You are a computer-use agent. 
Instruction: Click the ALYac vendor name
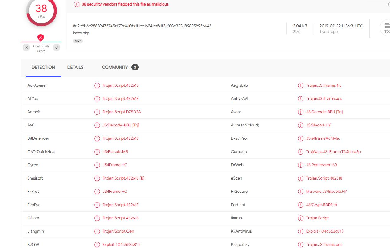tap(33, 99)
